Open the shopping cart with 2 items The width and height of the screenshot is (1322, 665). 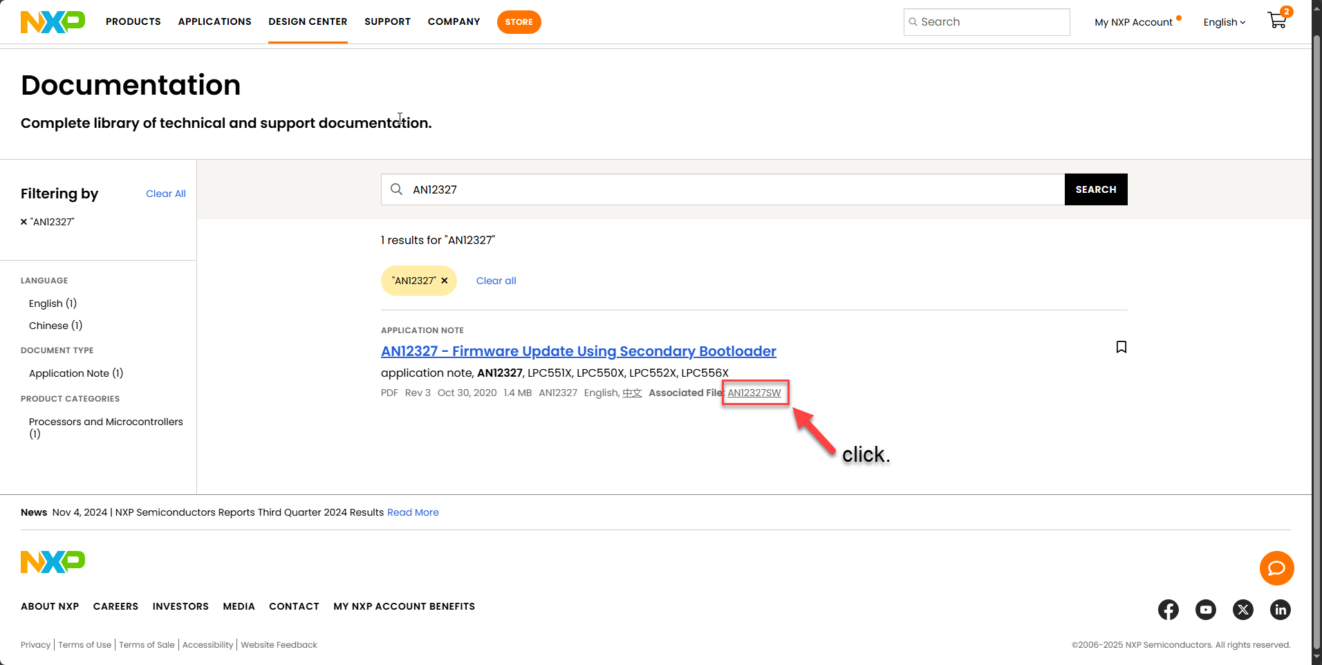[x=1276, y=20]
